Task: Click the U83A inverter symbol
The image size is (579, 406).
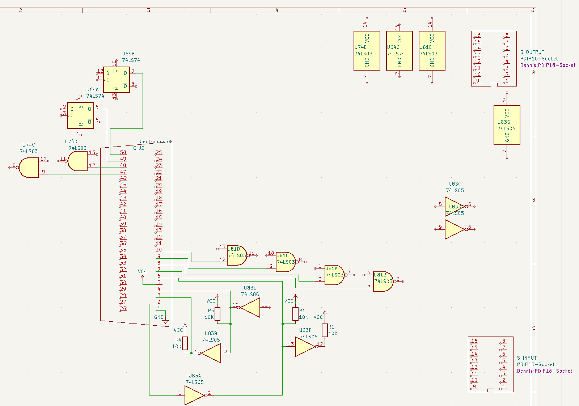Action: (x=195, y=395)
